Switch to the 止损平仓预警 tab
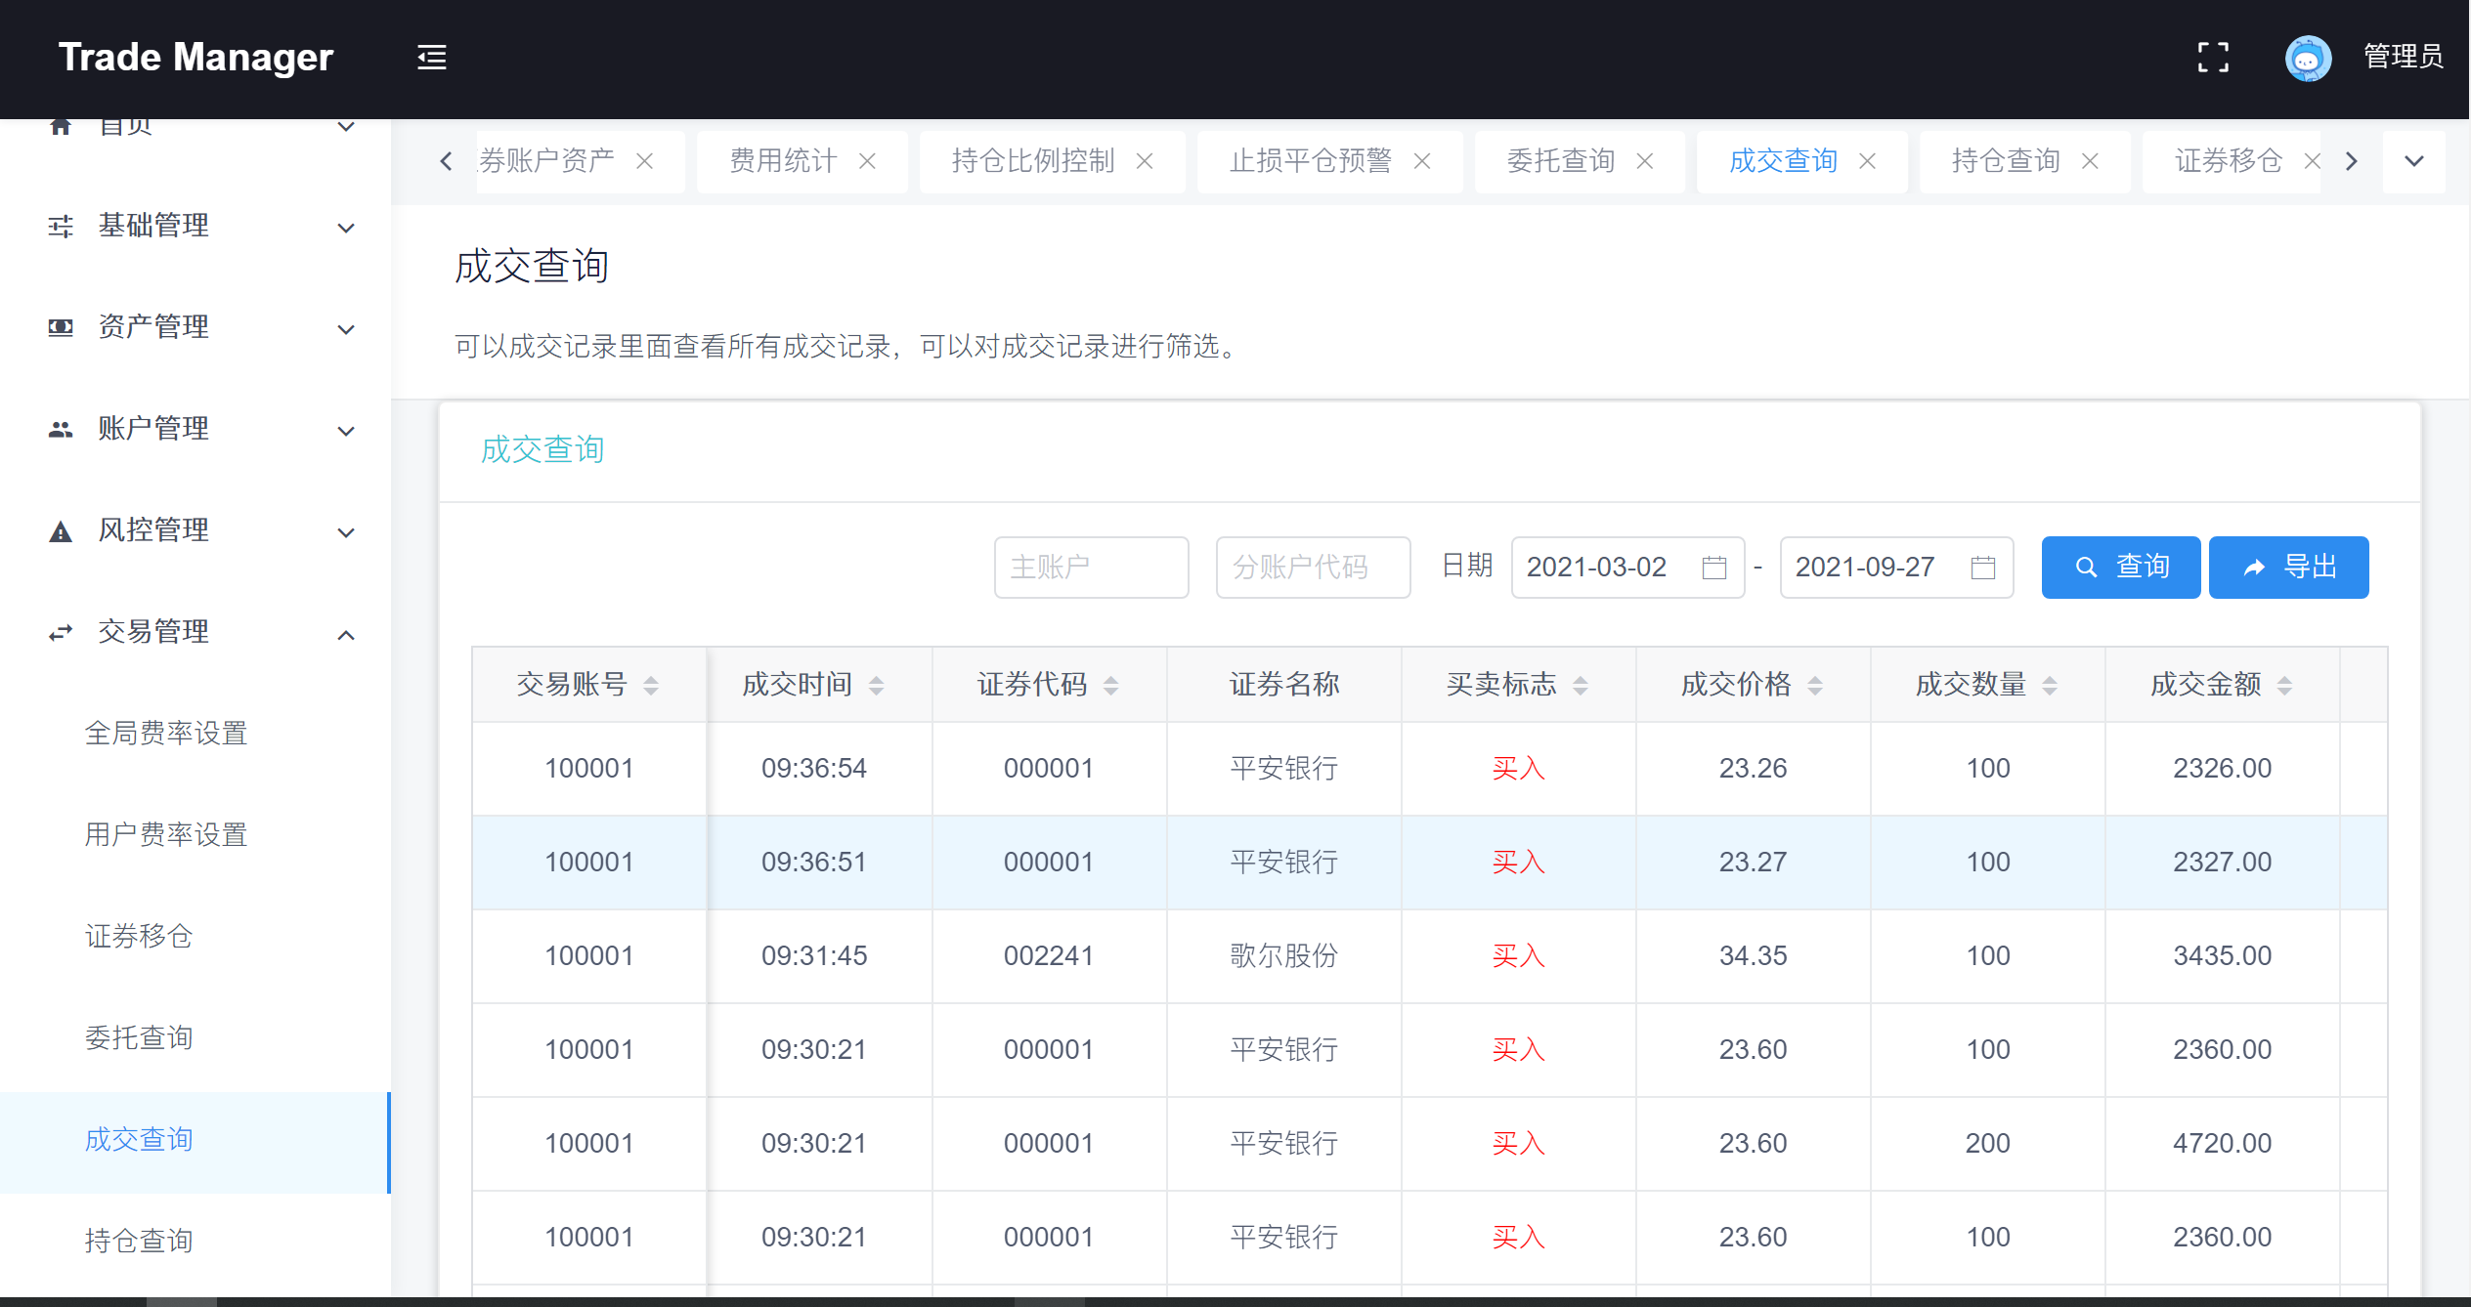Viewport: 2471px width, 1307px height. tap(1311, 161)
